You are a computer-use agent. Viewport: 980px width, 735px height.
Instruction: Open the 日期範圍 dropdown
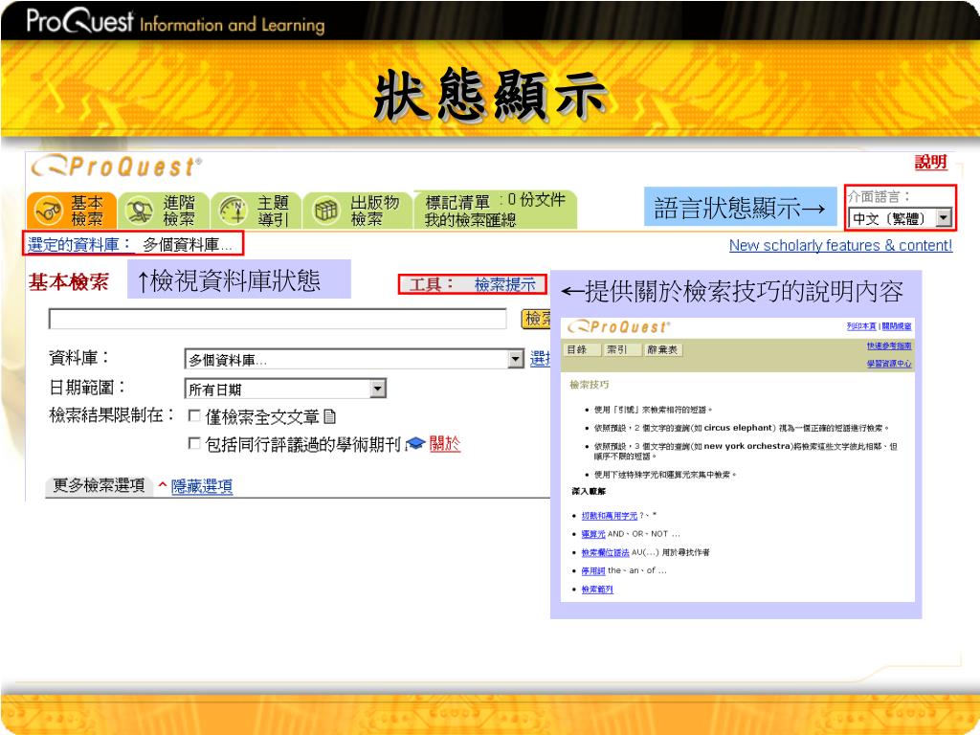377,389
